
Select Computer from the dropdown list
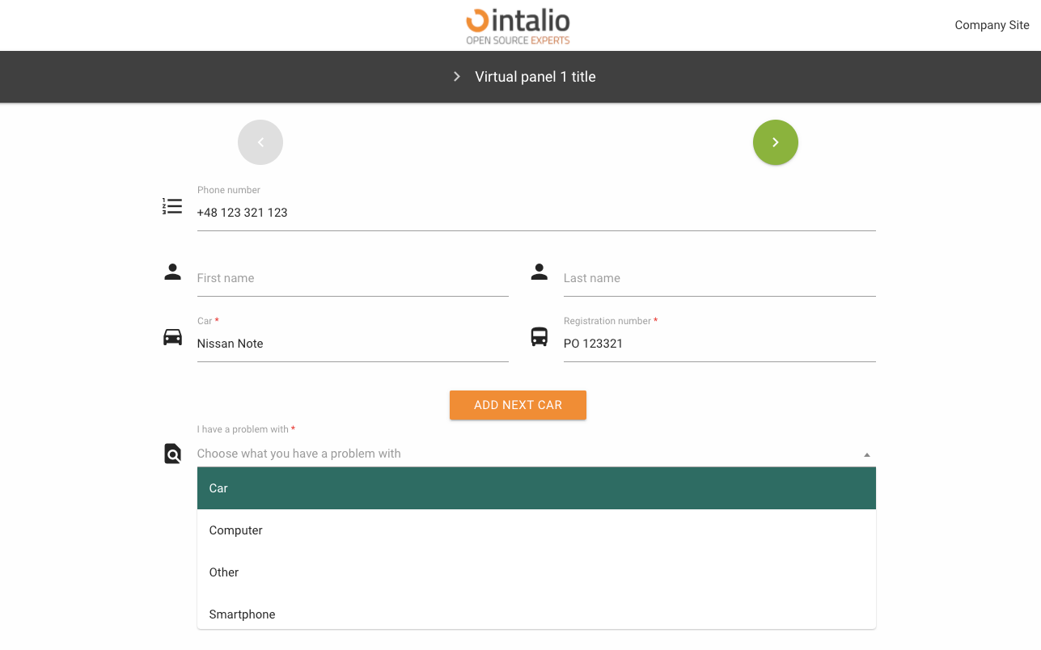coord(536,530)
